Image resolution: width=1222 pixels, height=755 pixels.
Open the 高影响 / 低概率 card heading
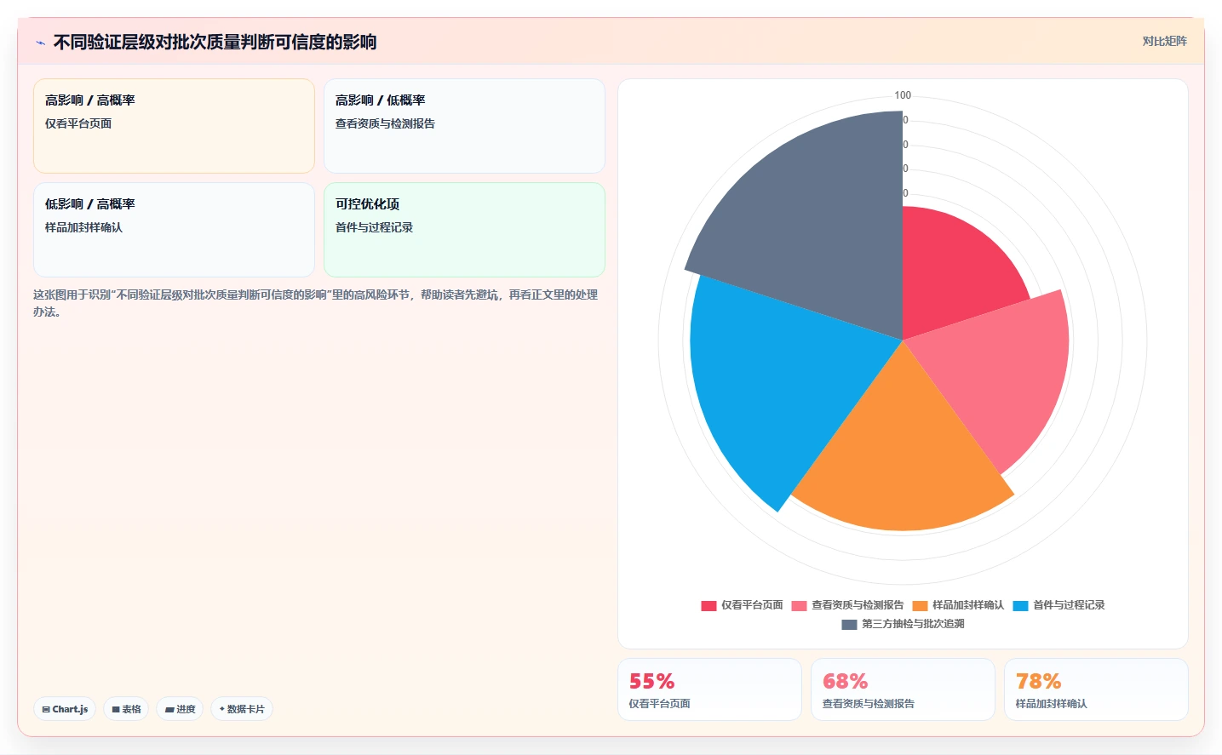pyautogui.click(x=381, y=100)
